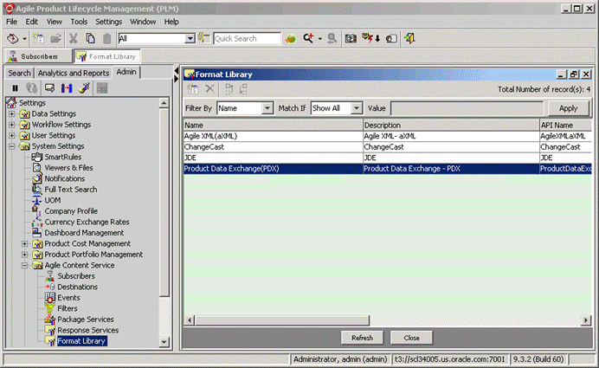Open the arrow beside advanced search icon
This screenshot has height=368, width=599.
tap(320, 39)
